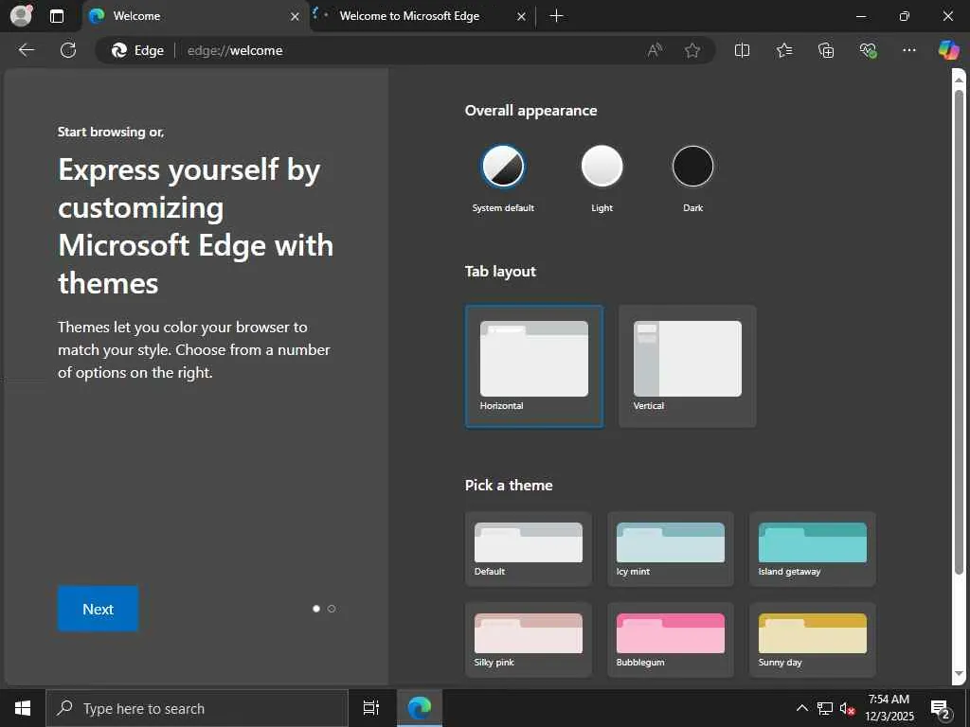
Task: Click the muted volume tray icon
Action: pos(847,708)
